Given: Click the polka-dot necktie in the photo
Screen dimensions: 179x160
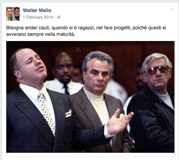Looking at the screenshot, I should 47,113.
